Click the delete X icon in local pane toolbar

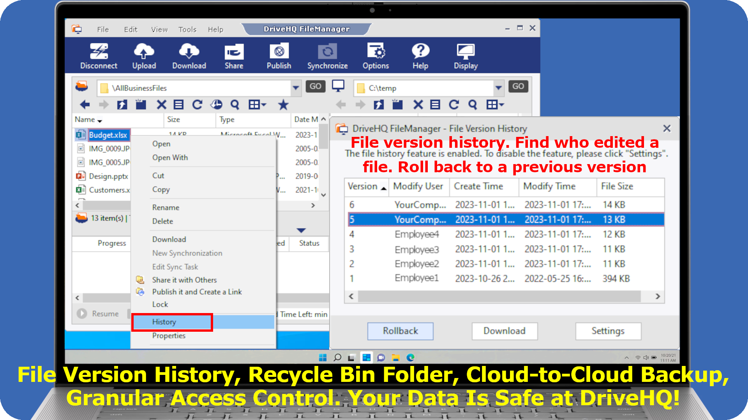pyautogui.click(x=418, y=105)
